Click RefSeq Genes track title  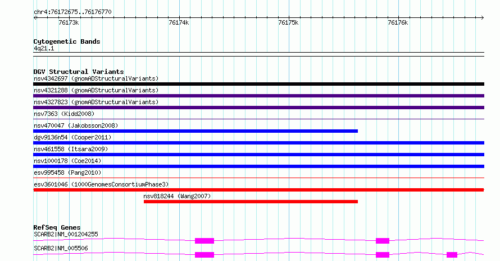pyautogui.click(x=57, y=227)
